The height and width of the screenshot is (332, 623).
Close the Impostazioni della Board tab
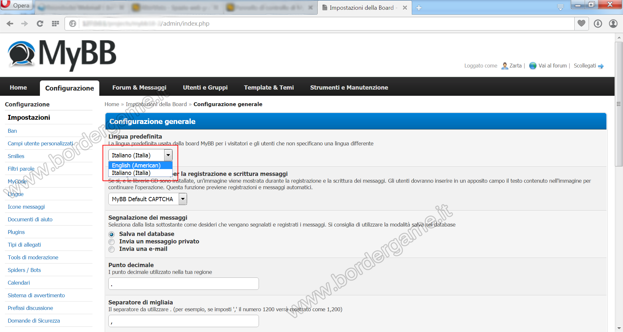pyautogui.click(x=405, y=8)
